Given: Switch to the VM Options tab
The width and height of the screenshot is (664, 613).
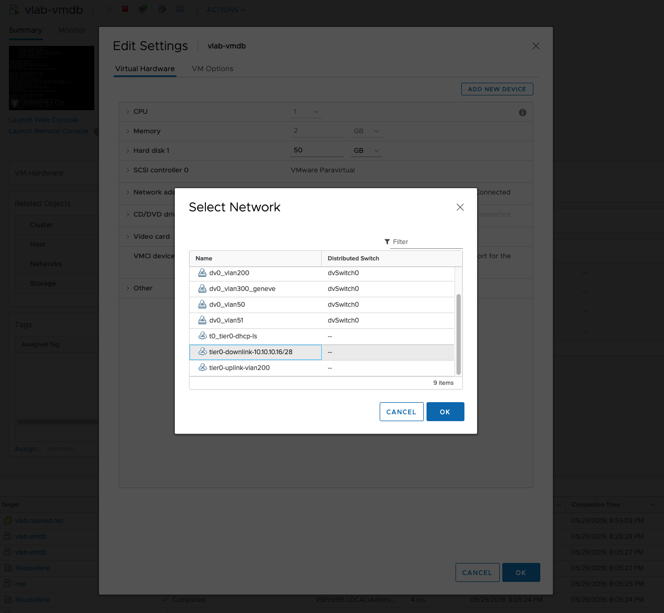Looking at the screenshot, I should click(212, 69).
